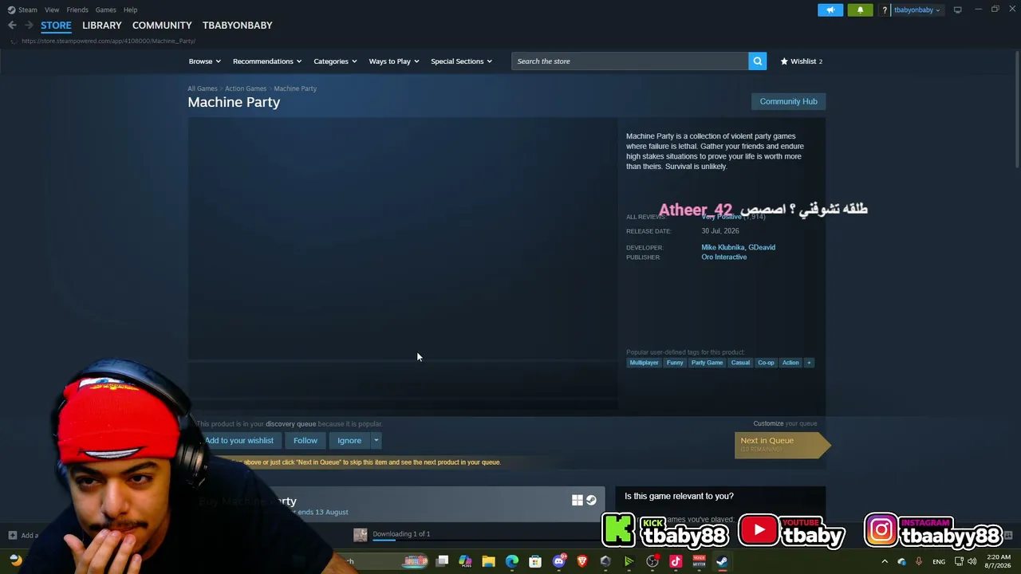
Task: Expand the Special Sections dropdown
Action: tap(461, 61)
